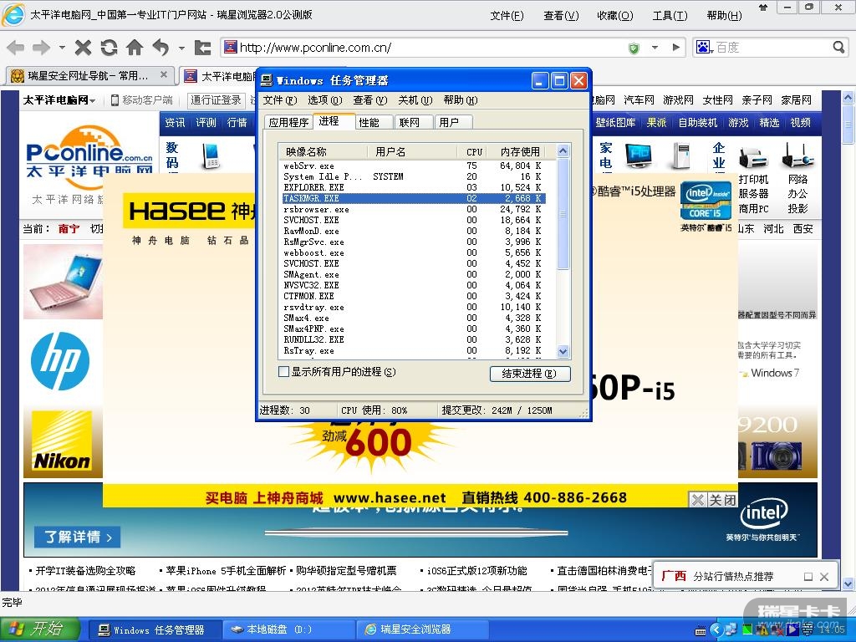Select the rsbrowser.exe process row
Viewport: 856px width, 642px height.
tap(413, 209)
